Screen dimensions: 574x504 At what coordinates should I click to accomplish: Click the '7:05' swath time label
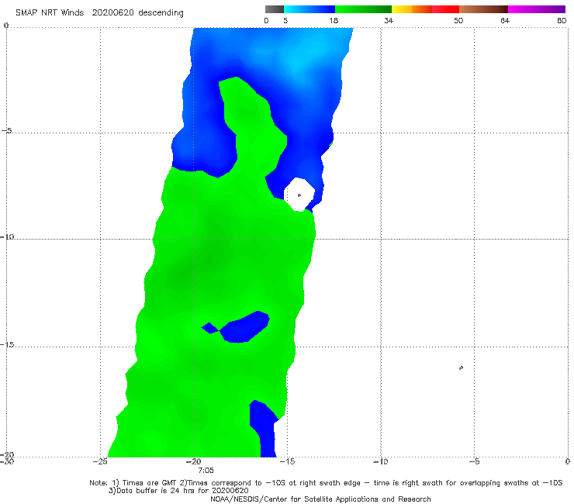coord(206,471)
